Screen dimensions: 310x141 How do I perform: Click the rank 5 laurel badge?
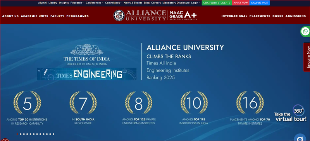coord(27,103)
